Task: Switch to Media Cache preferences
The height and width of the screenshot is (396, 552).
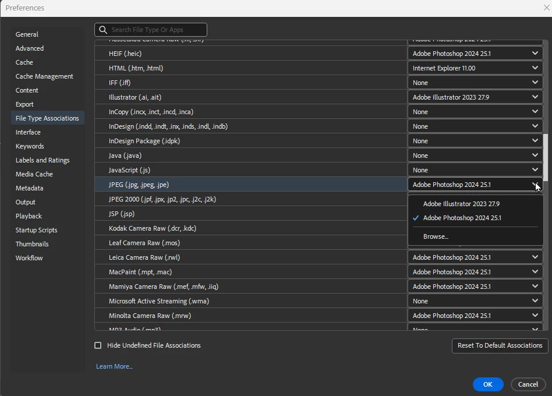Action: [x=34, y=174]
